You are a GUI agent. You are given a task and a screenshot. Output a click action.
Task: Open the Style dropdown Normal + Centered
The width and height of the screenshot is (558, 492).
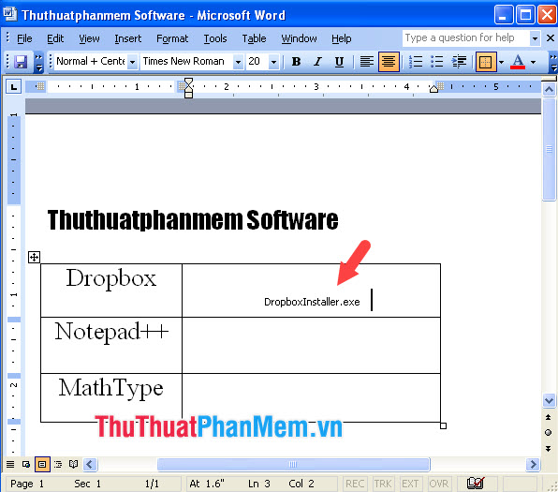[132, 63]
